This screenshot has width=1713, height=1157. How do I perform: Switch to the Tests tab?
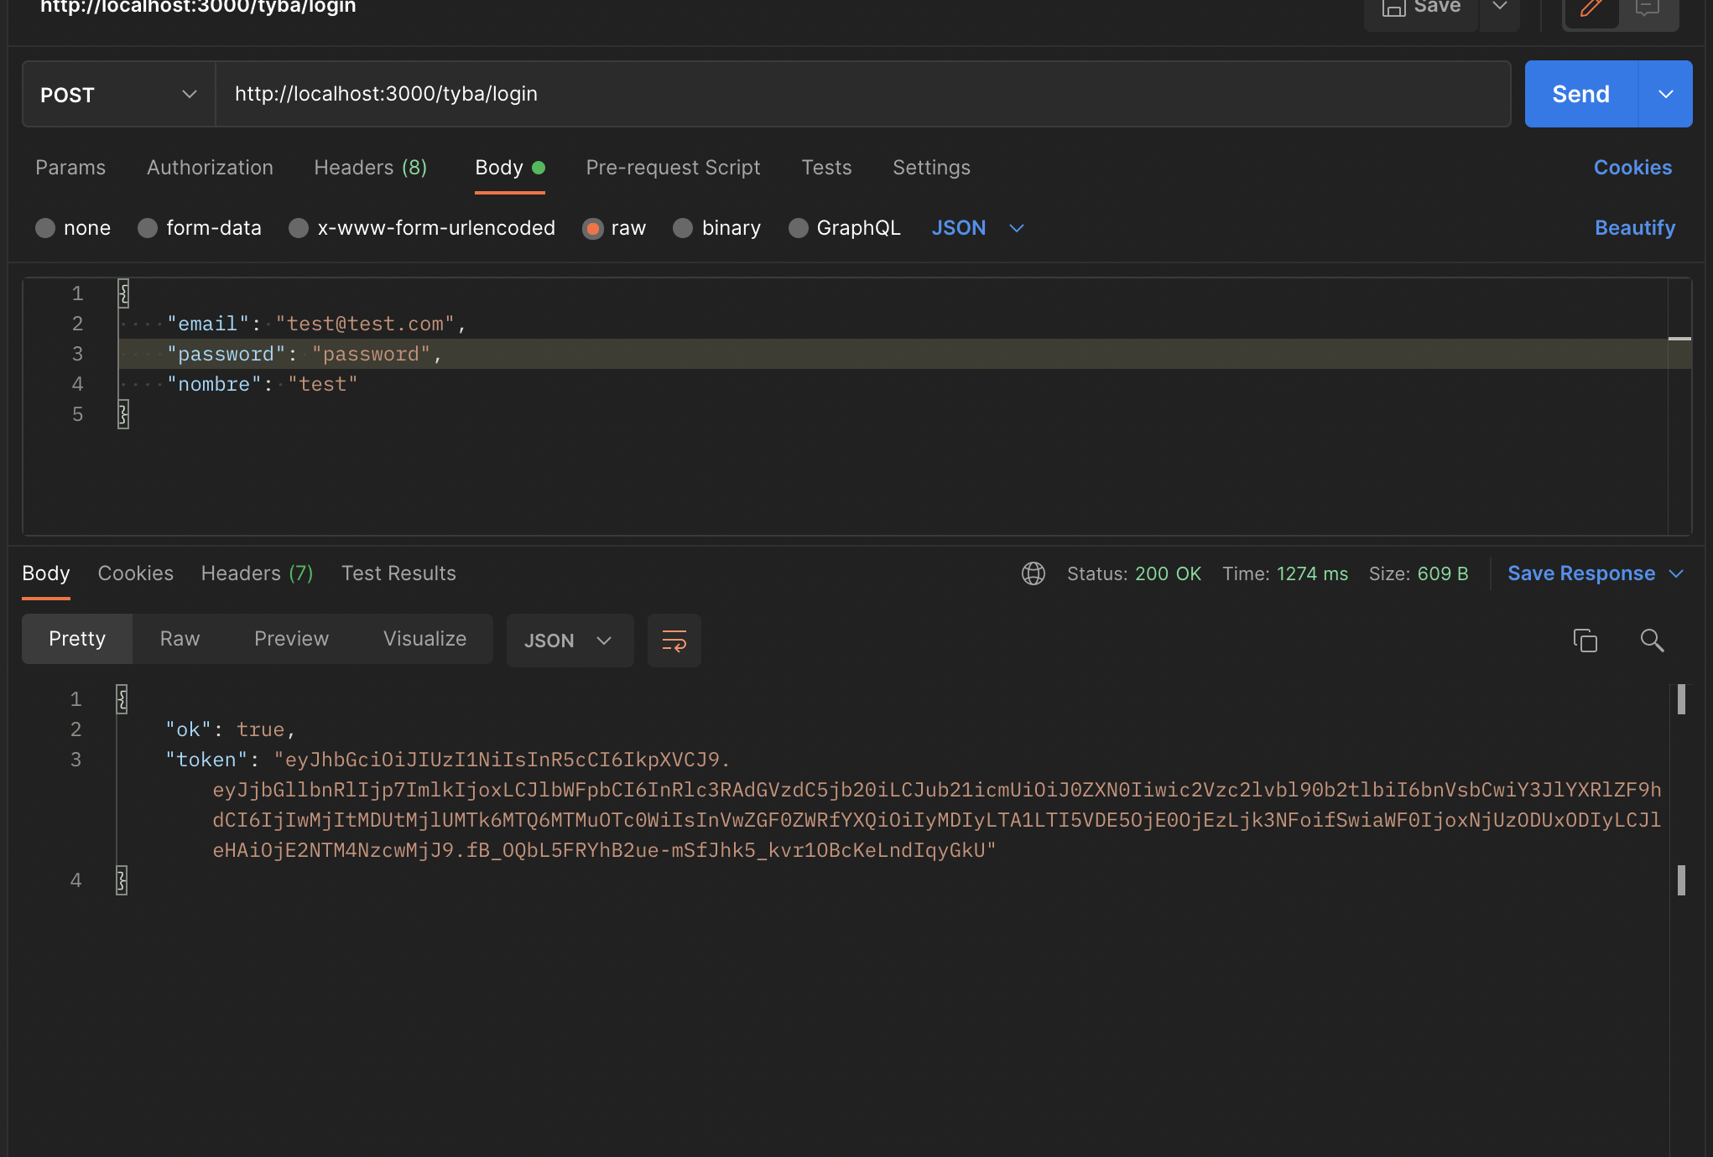[826, 168]
